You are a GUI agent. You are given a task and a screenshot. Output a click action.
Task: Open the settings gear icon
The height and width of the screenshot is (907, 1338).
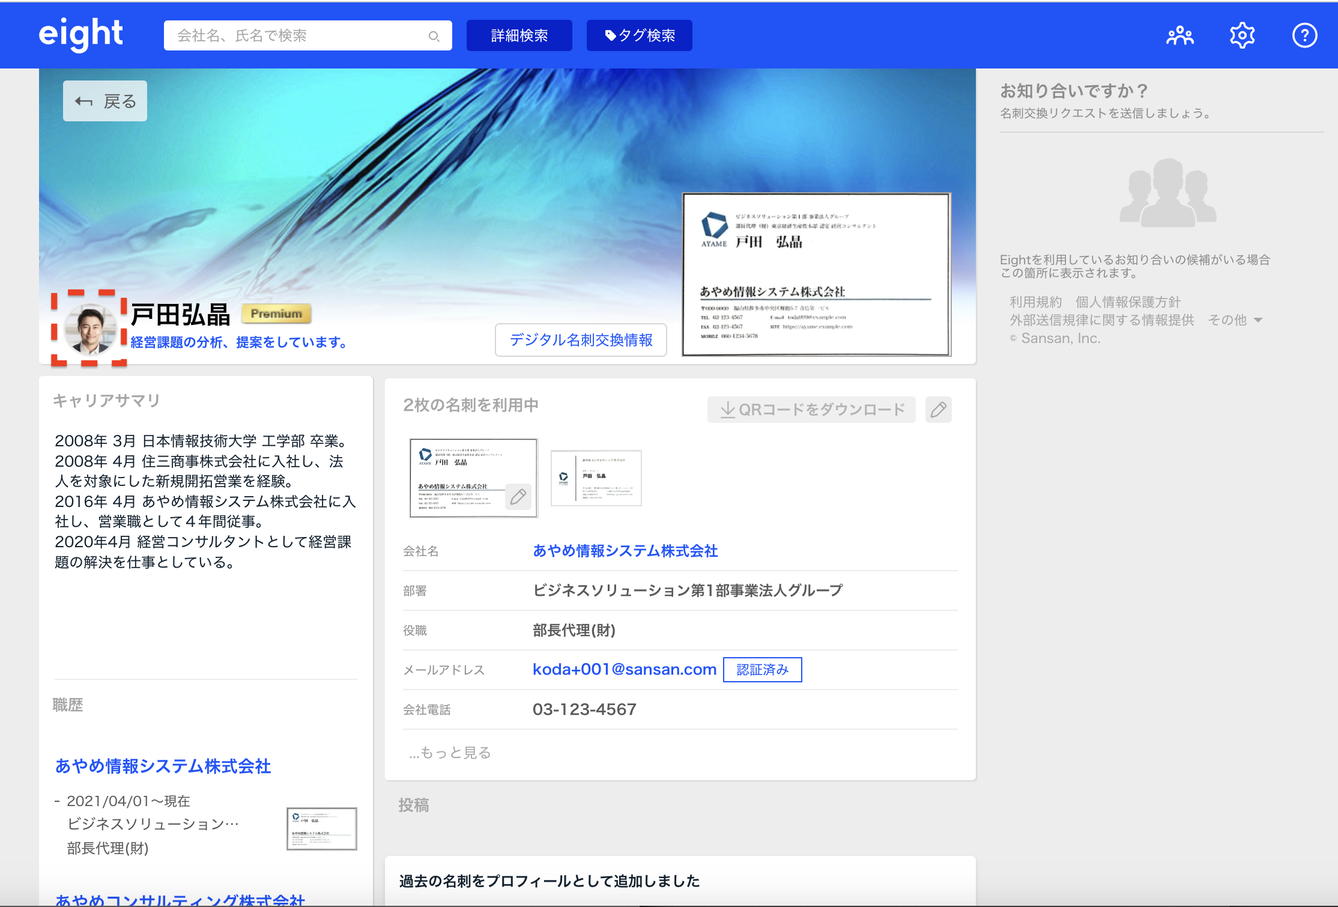point(1242,35)
